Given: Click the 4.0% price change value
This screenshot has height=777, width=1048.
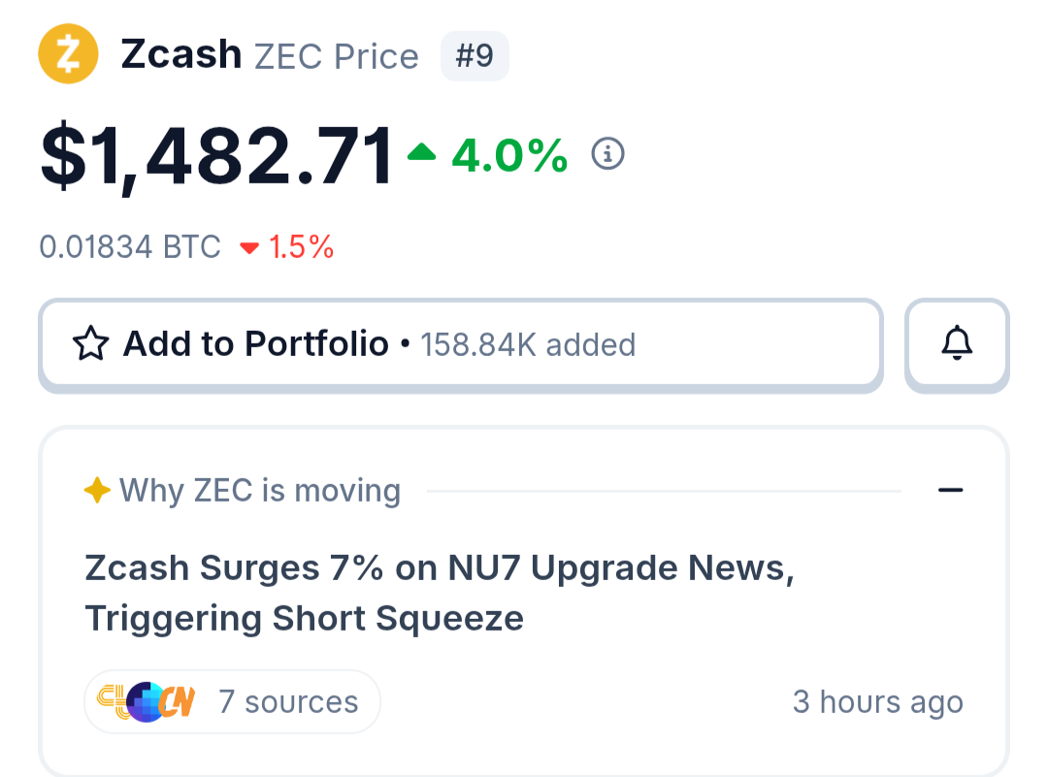Looking at the screenshot, I should (509, 155).
